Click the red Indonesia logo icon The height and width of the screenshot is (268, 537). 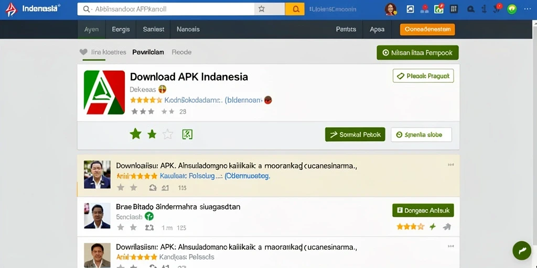[x=12, y=9]
